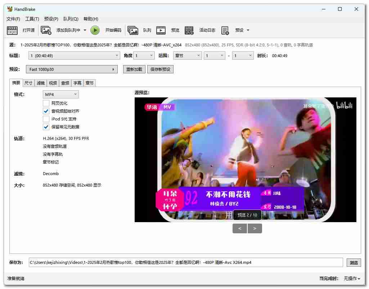Open the MP4 format dropdown
The image size is (369, 289).
(x=60, y=94)
